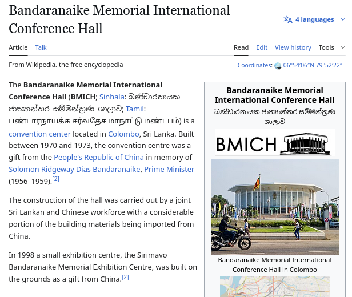The height and width of the screenshot is (297, 352).
Task: Click the BMICH logo image
Action: 275,142
